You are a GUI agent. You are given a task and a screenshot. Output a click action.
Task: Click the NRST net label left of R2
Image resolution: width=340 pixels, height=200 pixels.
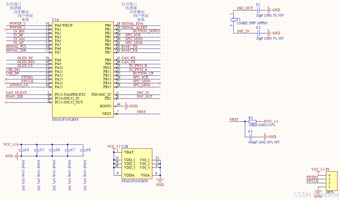(x=234, y=119)
